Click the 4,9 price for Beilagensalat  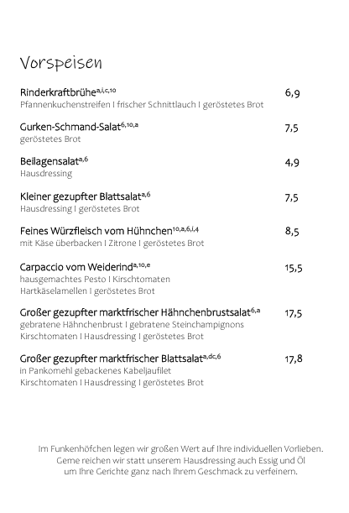click(x=292, y=163)
